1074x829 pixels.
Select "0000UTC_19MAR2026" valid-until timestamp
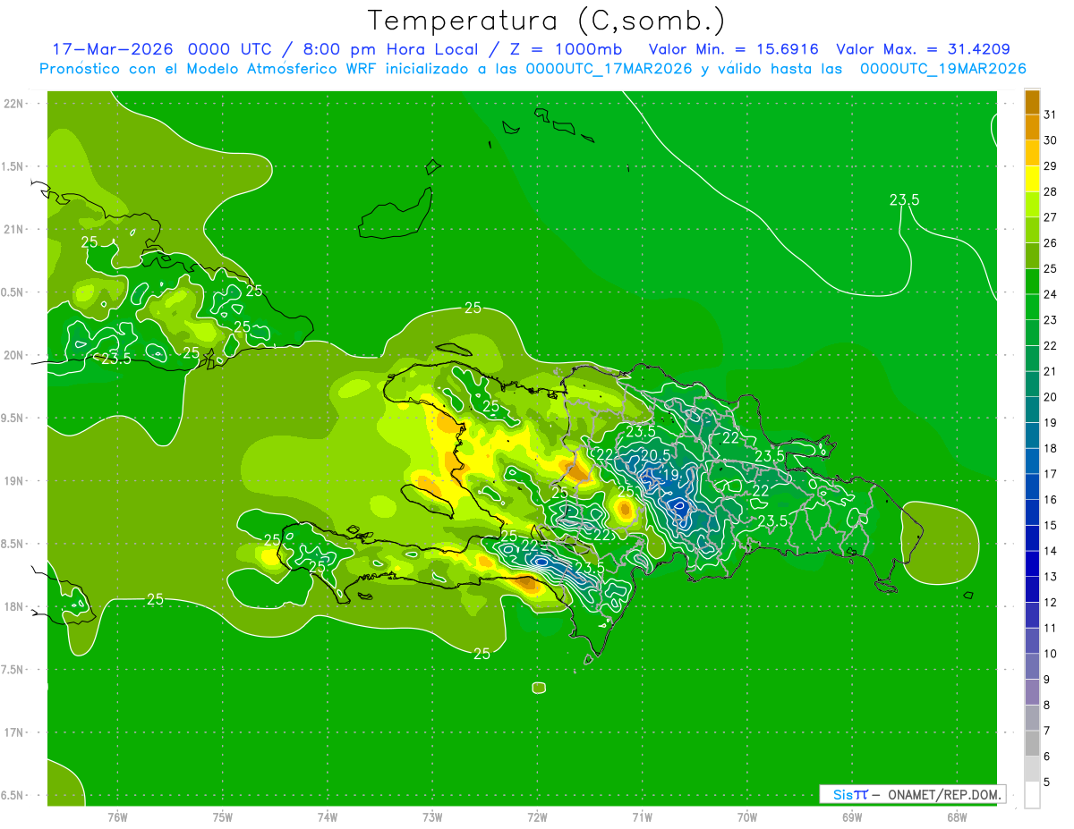point(942,69)
